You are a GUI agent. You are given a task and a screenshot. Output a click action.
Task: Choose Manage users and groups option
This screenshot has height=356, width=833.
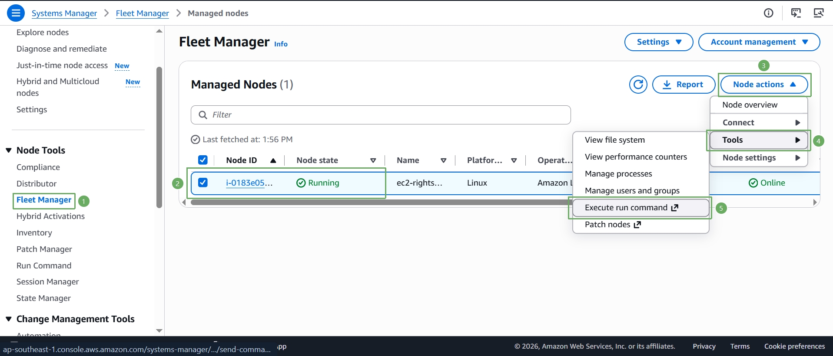coord(641,191)
